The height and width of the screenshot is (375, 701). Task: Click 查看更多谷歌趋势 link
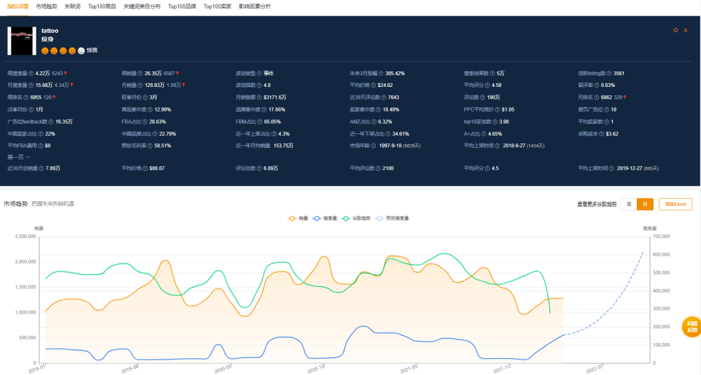(596, 204)
